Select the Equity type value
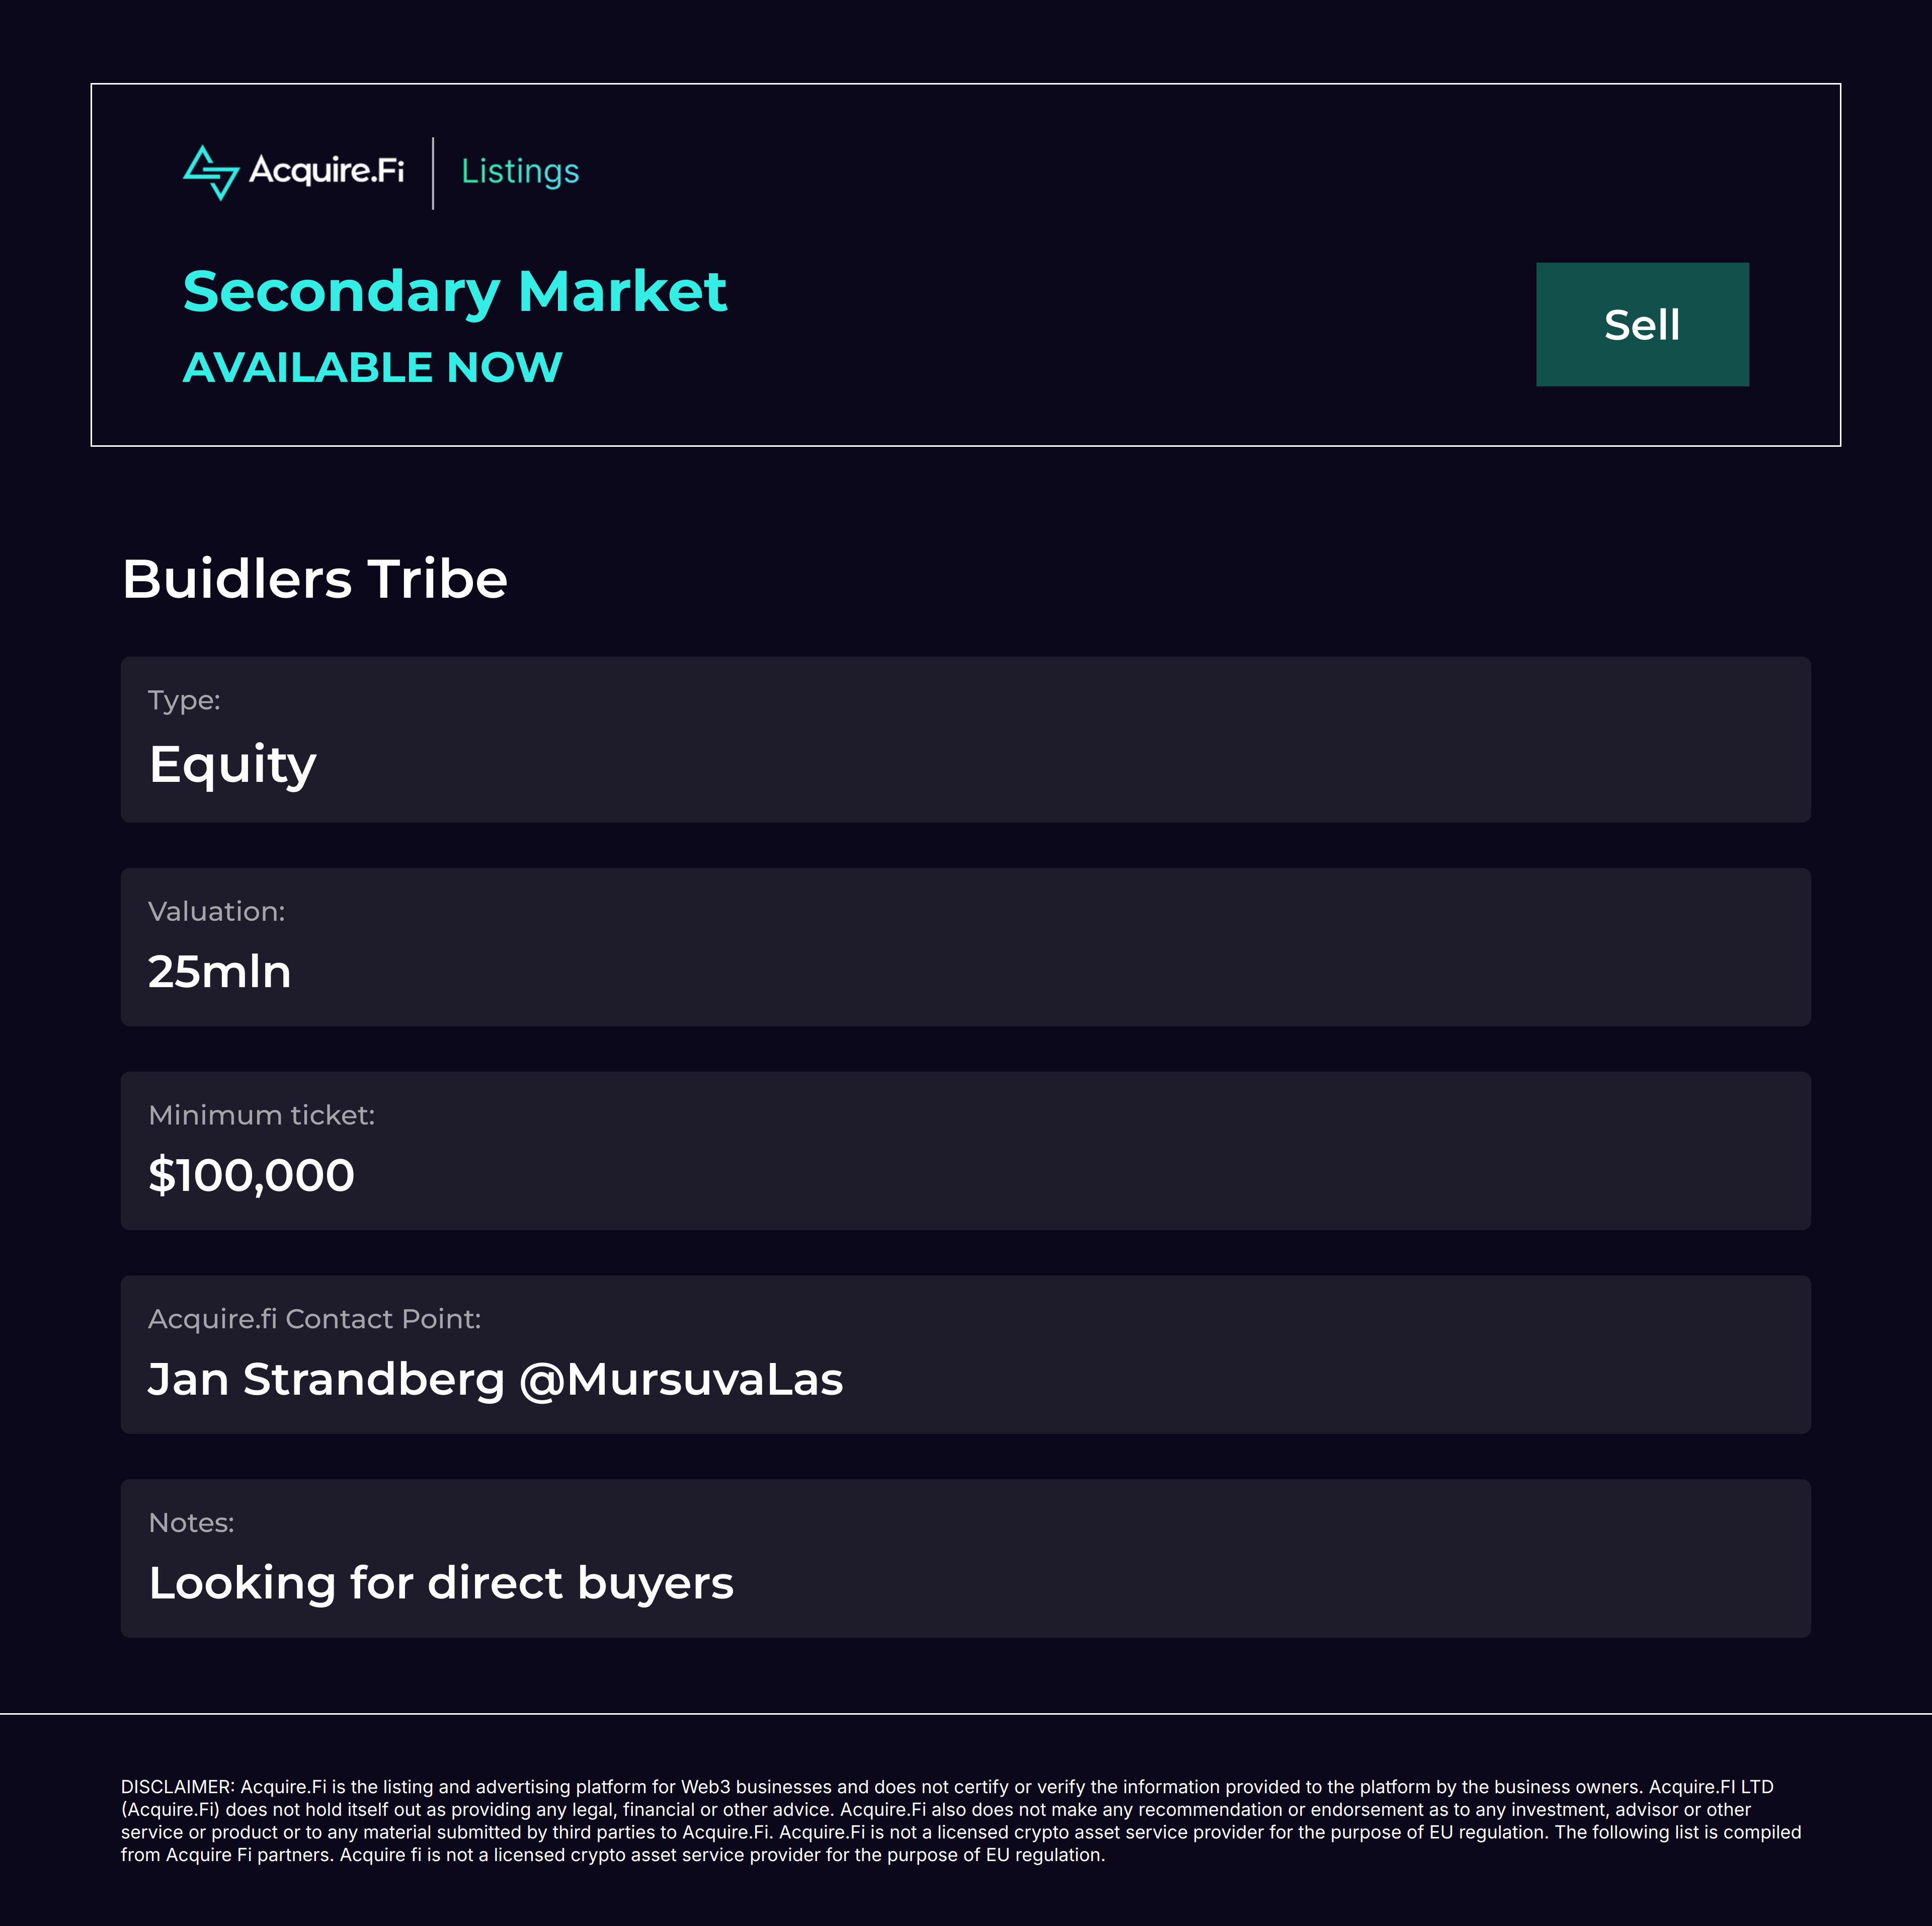 point(232,764)
